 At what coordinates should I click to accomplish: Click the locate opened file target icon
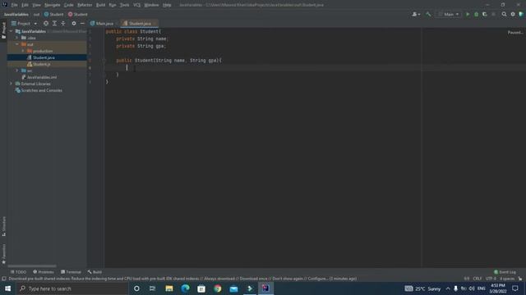[x=46, y=24]
